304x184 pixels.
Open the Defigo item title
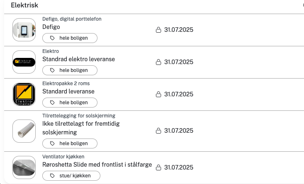[51, 27]
